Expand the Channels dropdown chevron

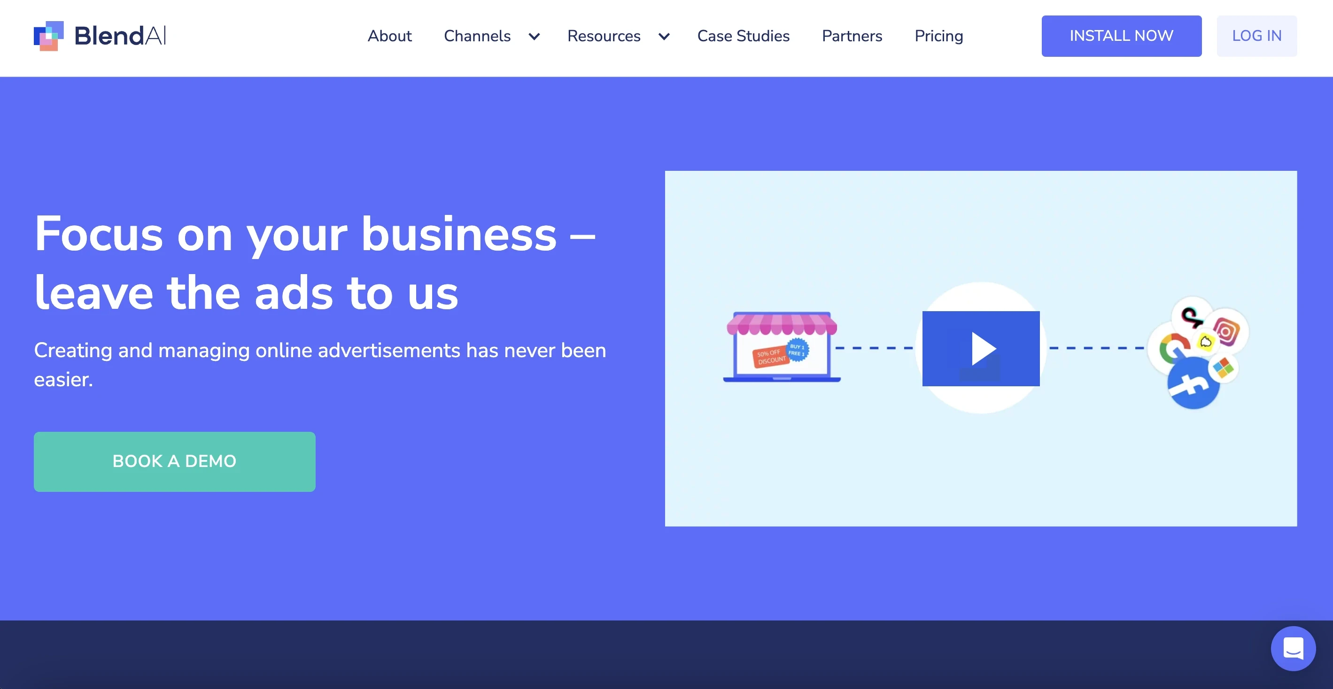(x=534, y=36)
